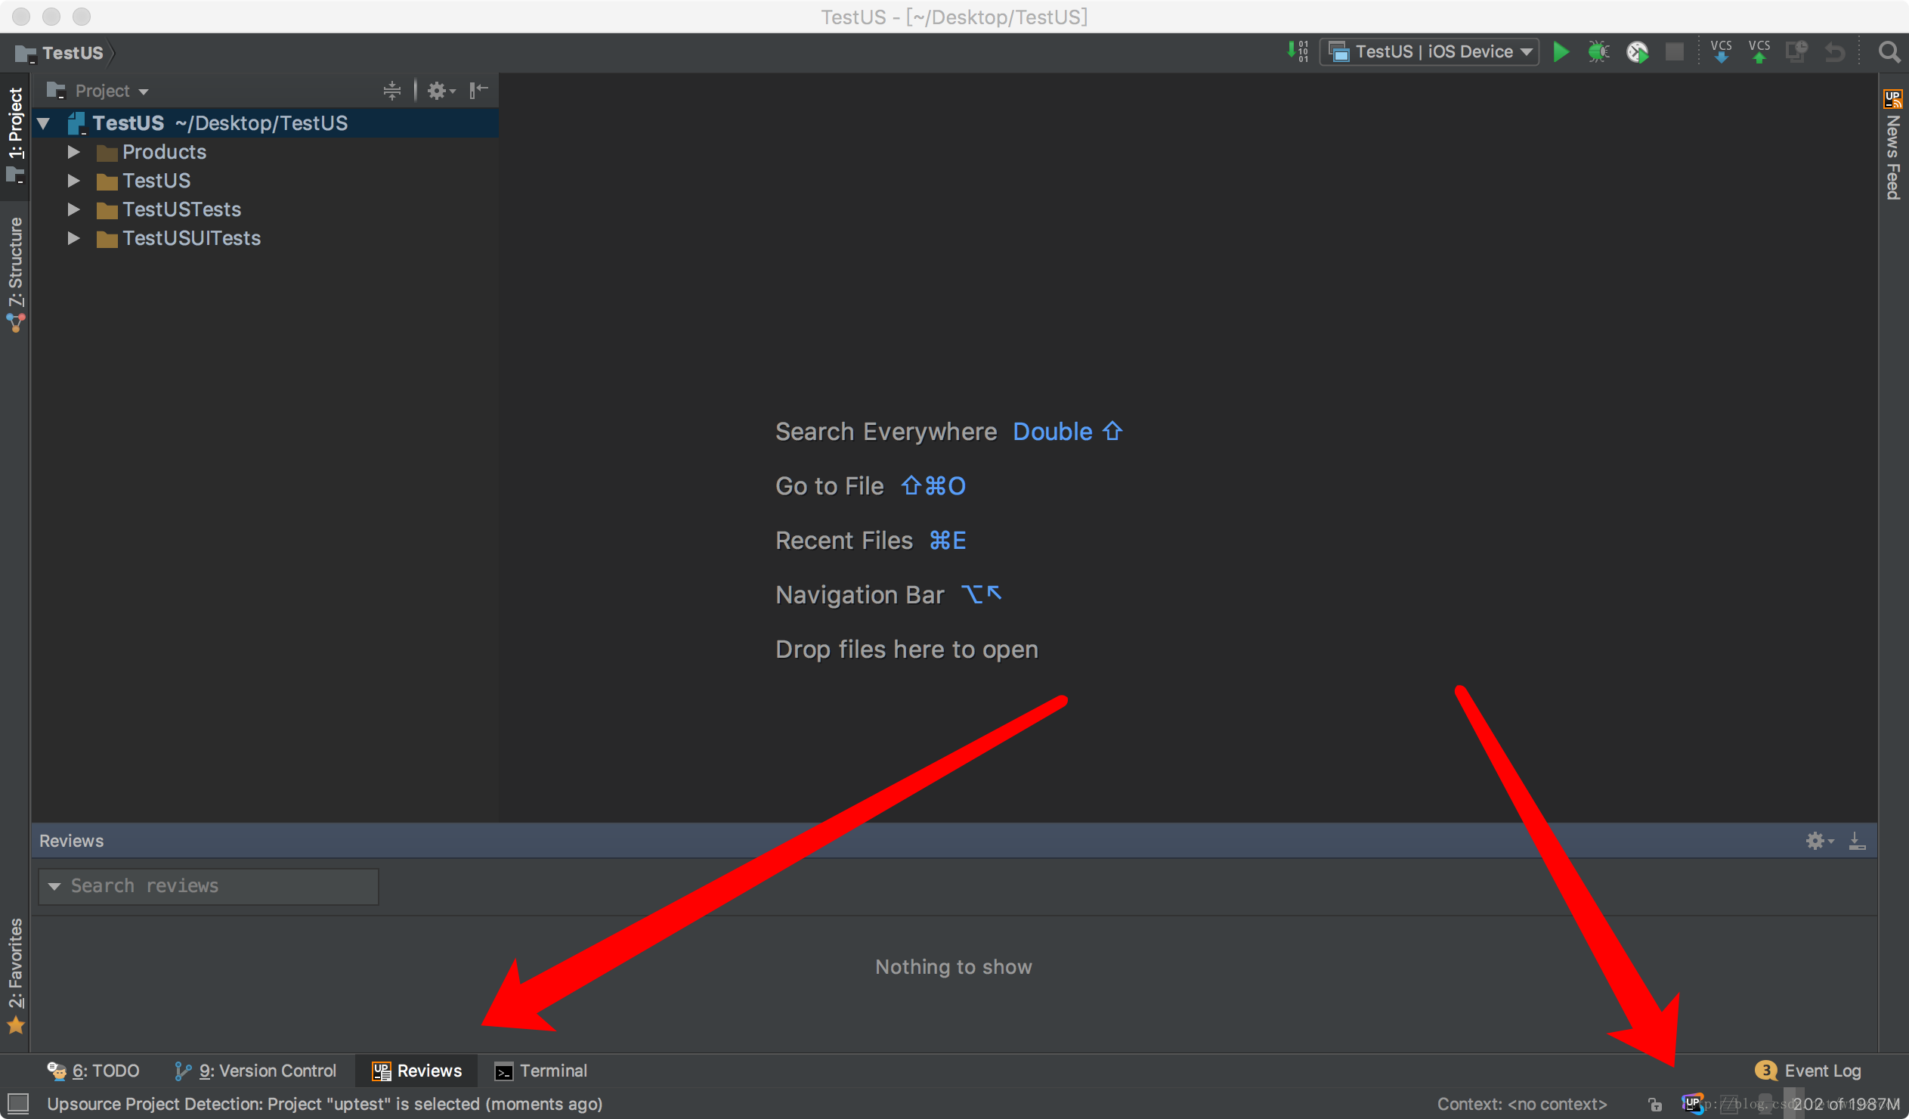Click VCS Commit green arrow icon

tap(1759, 51)
